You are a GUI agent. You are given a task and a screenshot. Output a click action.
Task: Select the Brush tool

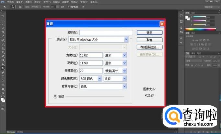[x=3, y=44]
